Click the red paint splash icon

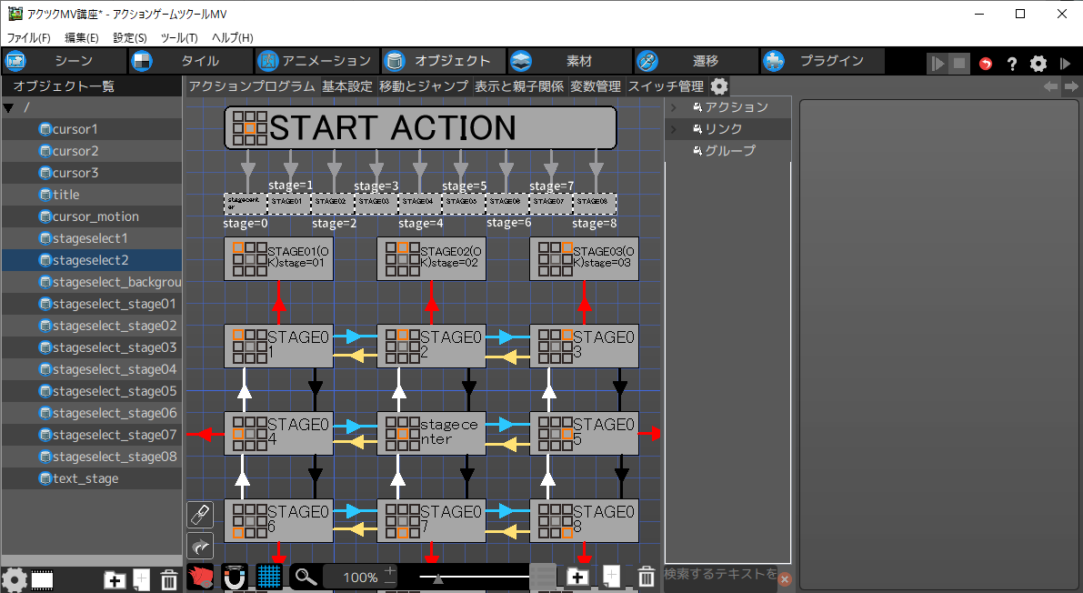(200, 577)
